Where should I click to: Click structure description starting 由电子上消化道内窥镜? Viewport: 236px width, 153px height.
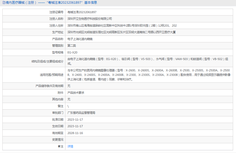(148, 61)
